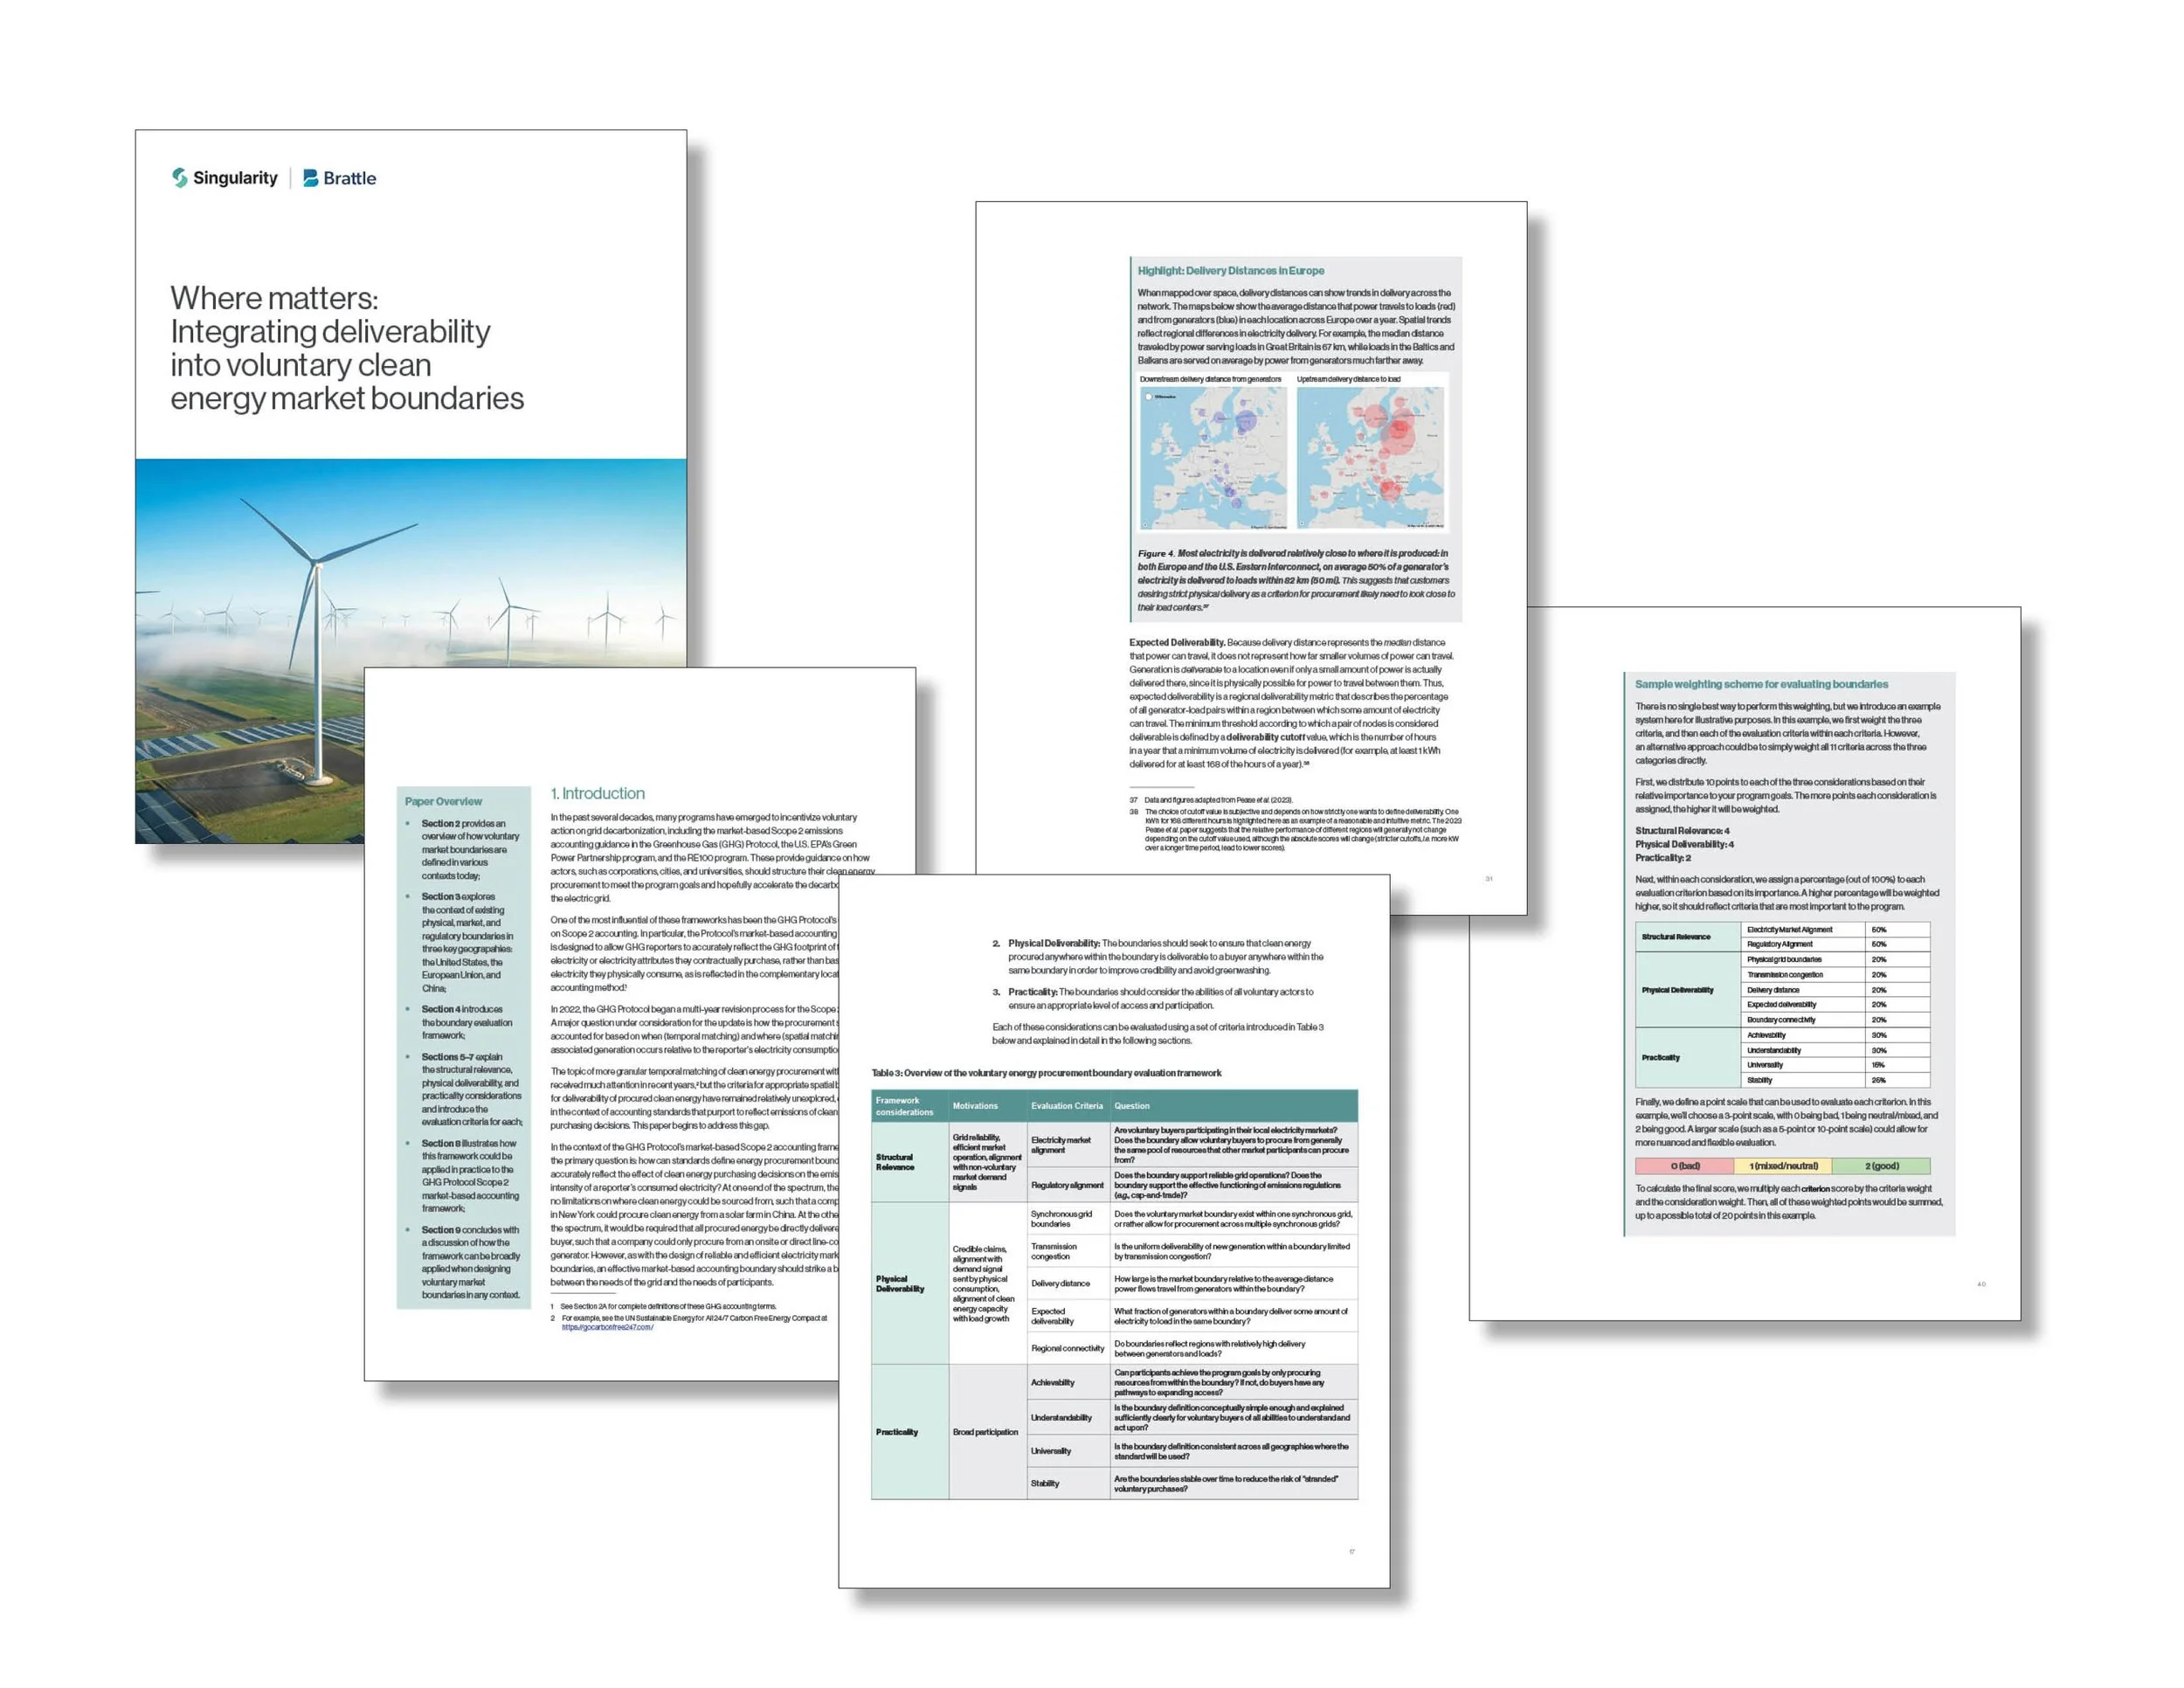Click the 'Framework considerations' table header

[x=904, y=1106]
